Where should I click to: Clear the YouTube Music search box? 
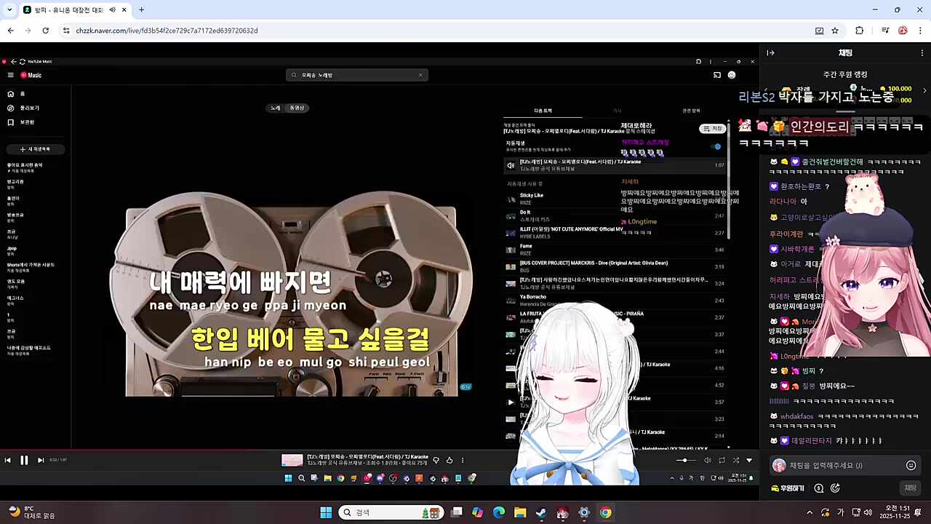click(x=420, y=75)
